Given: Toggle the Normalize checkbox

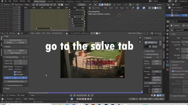Looking at the screenshot, I should (x=15, y=75).
